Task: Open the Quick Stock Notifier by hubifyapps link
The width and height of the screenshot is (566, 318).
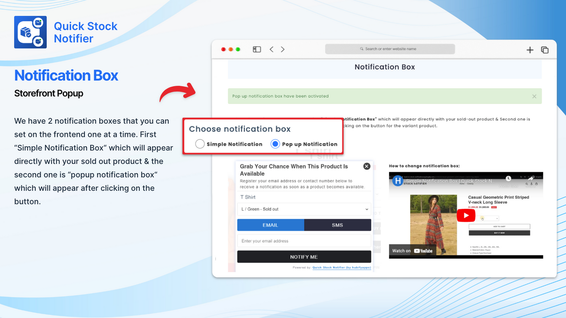Action: (x=341, y=267)
